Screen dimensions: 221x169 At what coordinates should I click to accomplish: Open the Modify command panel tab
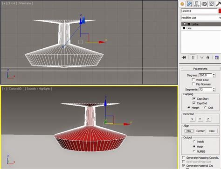point(189,4)
